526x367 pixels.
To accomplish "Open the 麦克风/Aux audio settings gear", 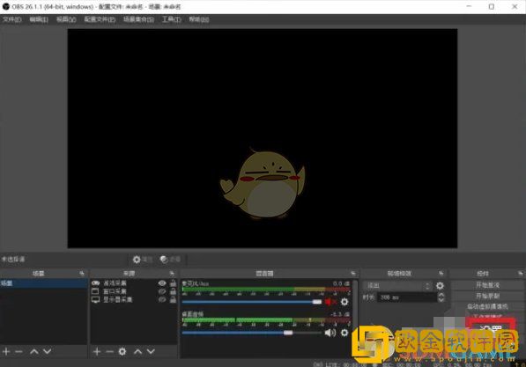I will pyautogui.click(x=344, y=302).
